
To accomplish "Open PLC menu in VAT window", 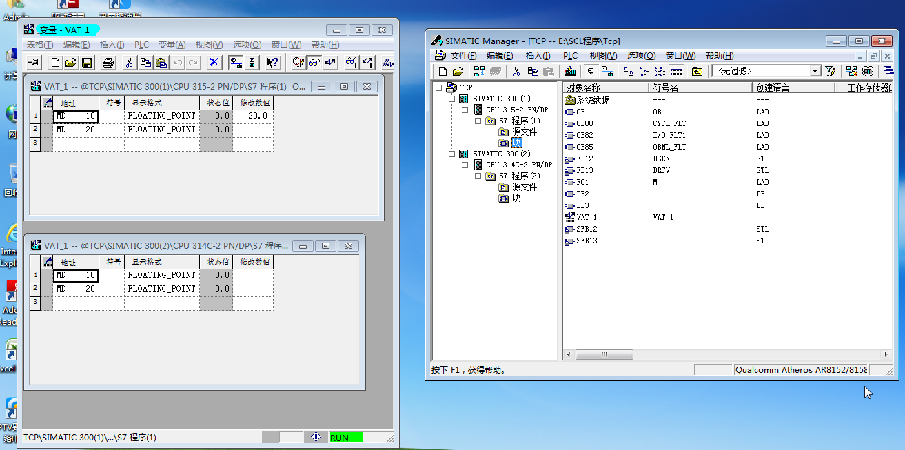I will click(x=141, y=45).
